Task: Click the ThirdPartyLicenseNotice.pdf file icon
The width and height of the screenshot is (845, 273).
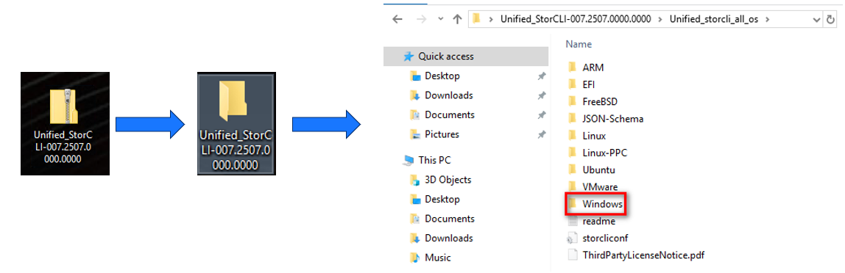Action: tap(573, 254)
